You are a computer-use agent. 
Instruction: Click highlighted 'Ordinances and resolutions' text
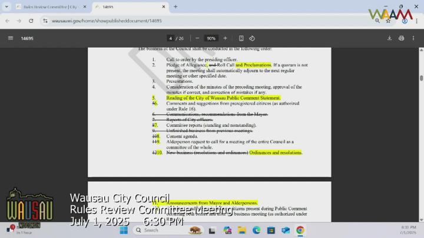coord(276,152)
